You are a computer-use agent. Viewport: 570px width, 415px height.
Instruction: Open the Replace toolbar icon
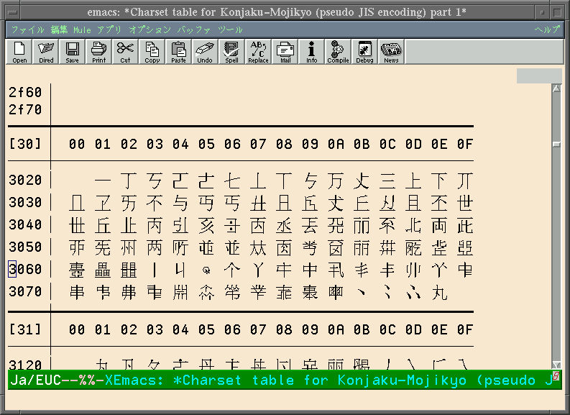[258, 52]
